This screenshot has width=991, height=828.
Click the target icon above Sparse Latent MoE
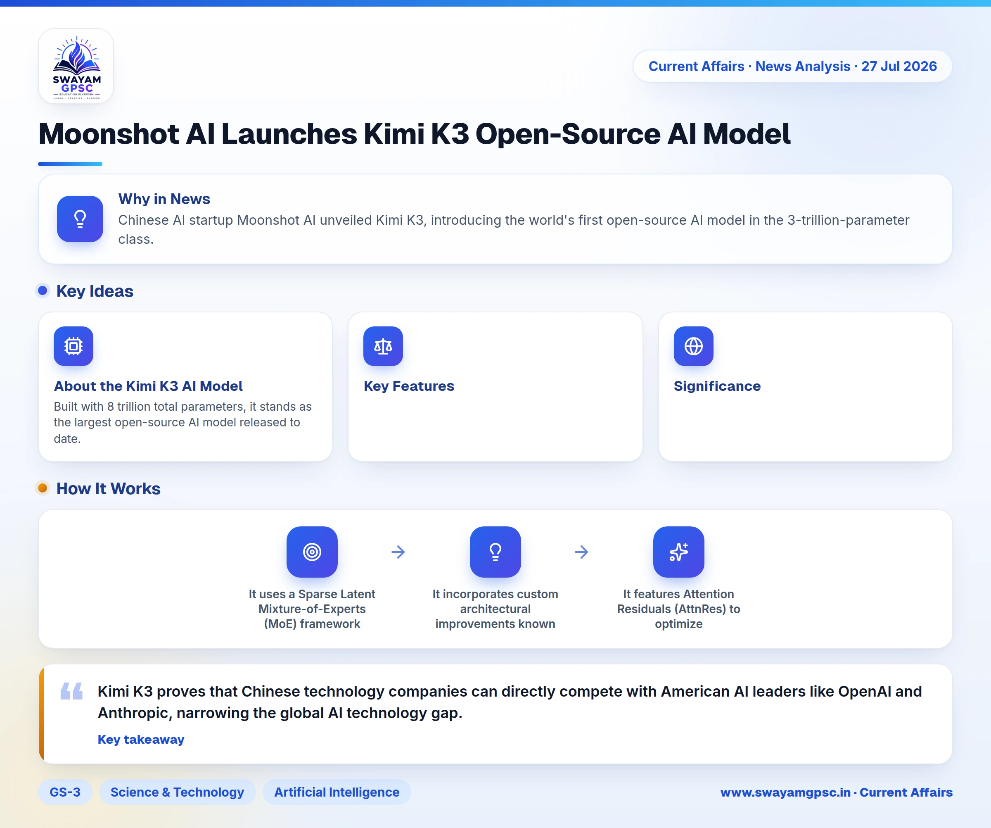coord(312,552)
